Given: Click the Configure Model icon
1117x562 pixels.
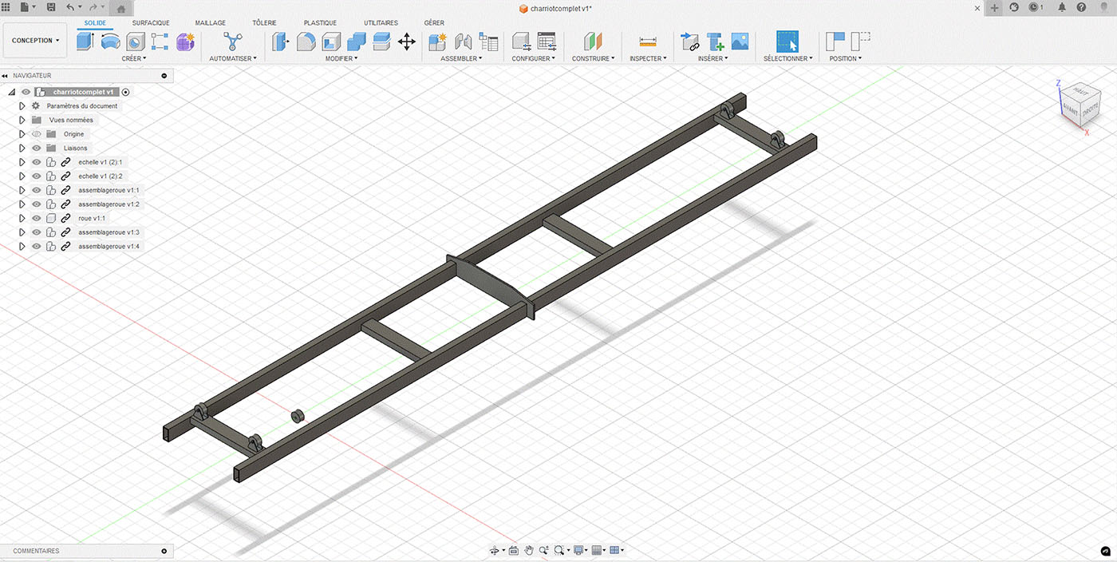Looking at the screenshot, I should (x=521, y=42).
